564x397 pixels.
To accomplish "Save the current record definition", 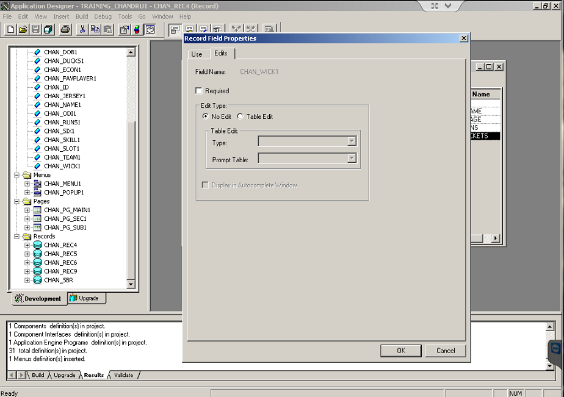I will (36, 29).
